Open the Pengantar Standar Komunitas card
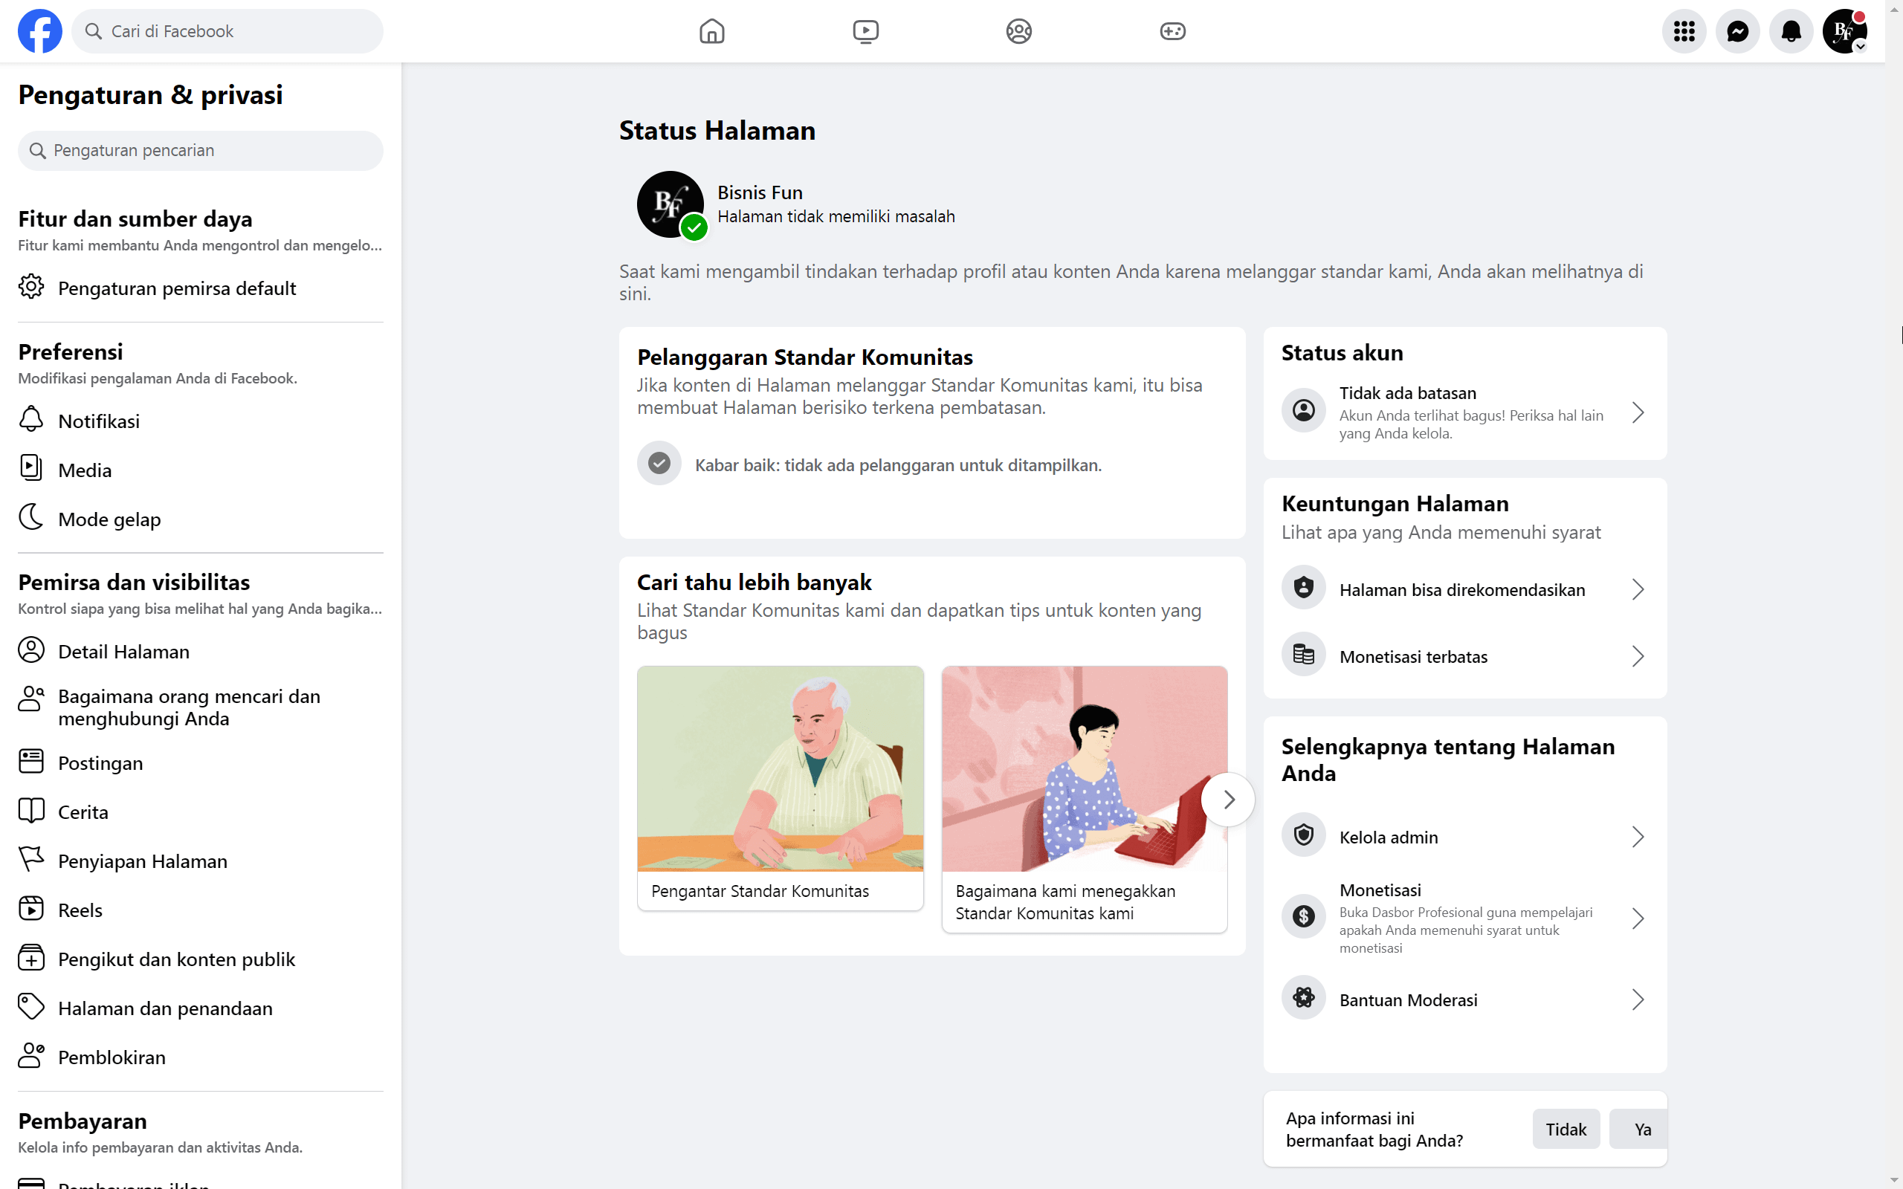The image size is (1903, 1189). (779, 786)
